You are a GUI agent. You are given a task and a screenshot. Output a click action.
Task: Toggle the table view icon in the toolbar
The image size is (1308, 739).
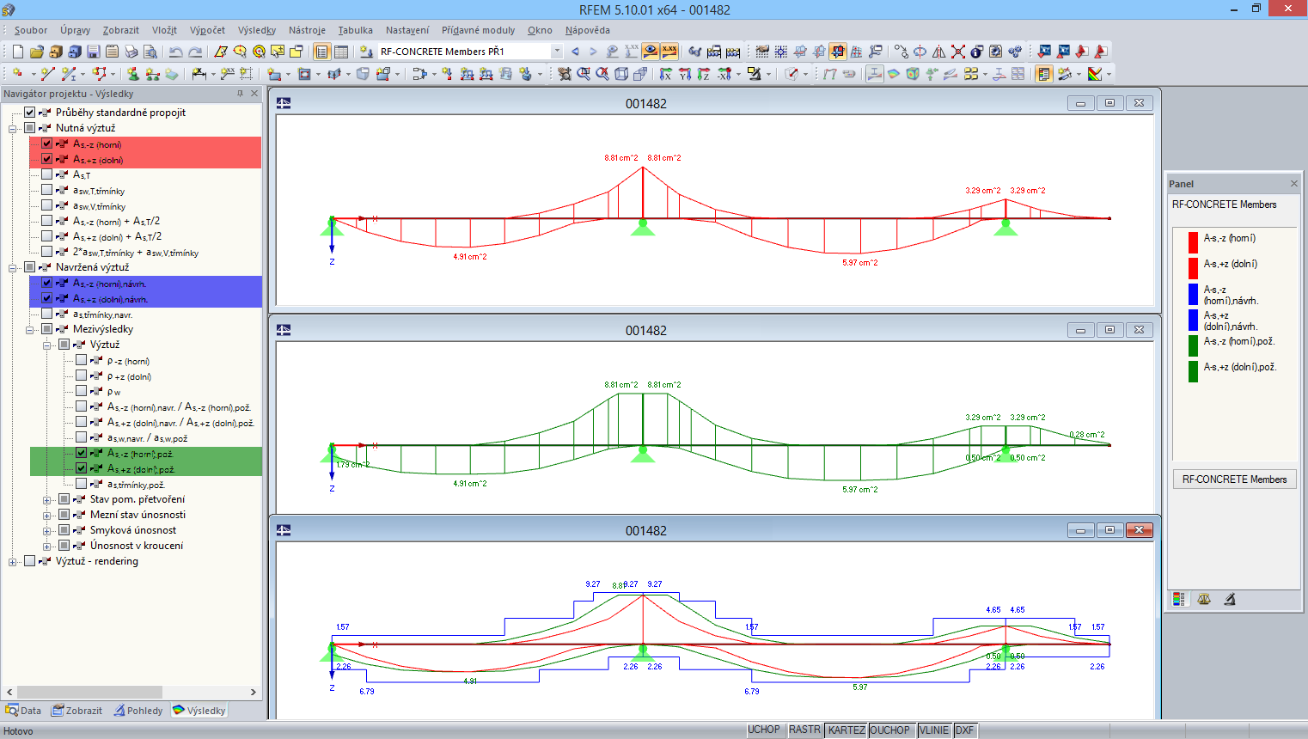coord(341,52)
